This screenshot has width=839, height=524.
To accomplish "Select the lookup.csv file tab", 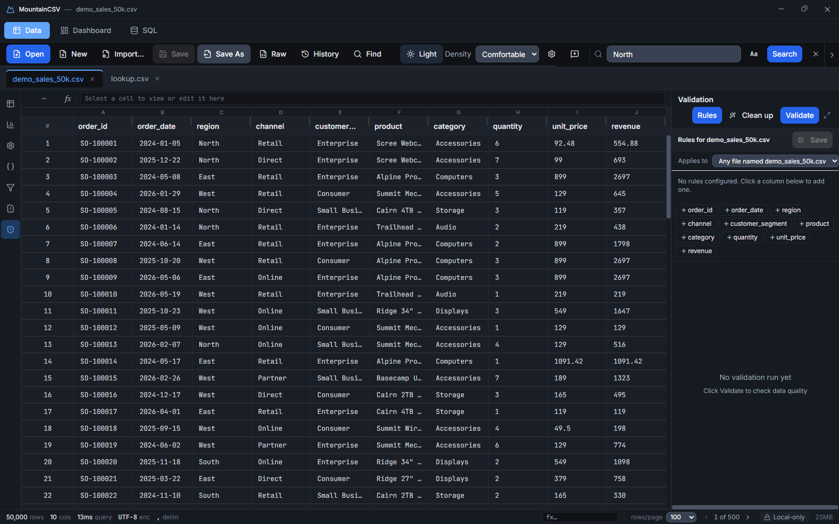I will 130,79.
